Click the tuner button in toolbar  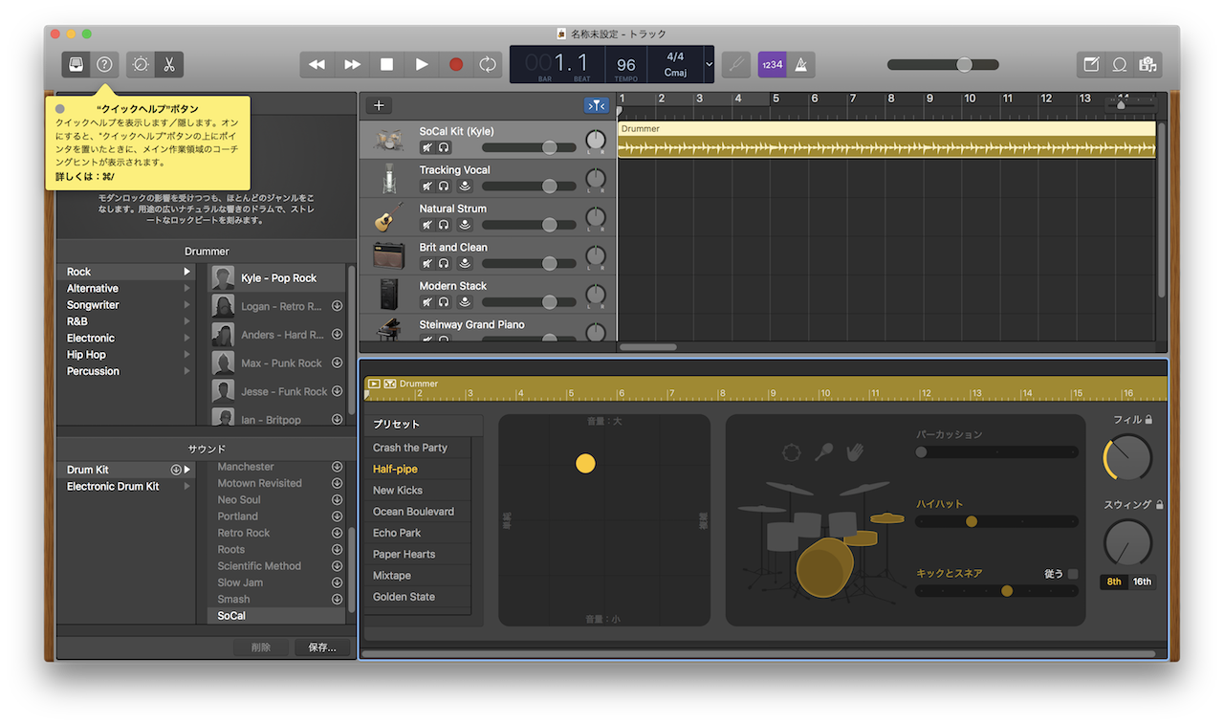(735, 64)
